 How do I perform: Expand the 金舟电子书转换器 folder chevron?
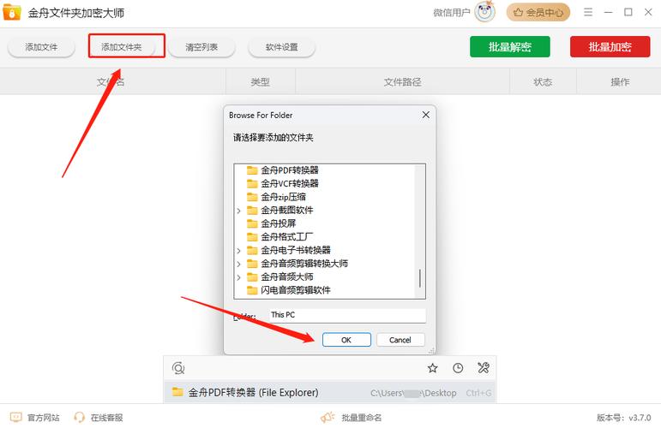point(238,251)
